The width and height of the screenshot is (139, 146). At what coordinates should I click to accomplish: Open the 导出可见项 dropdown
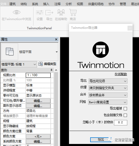point(108,81)
